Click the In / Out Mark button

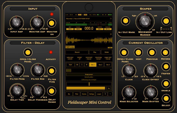(x=125, y=21)
